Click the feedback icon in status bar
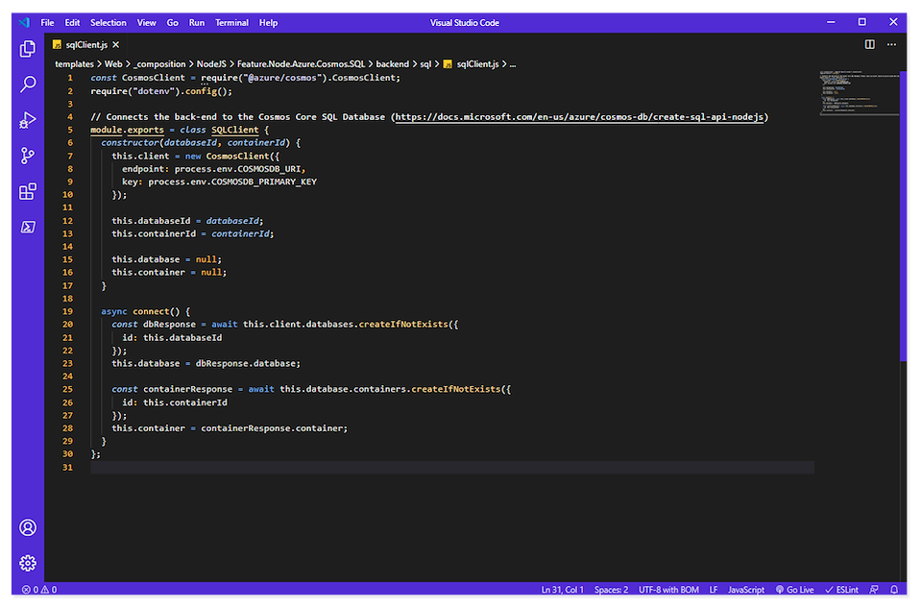The image size is (922, 607). (874, 590)
